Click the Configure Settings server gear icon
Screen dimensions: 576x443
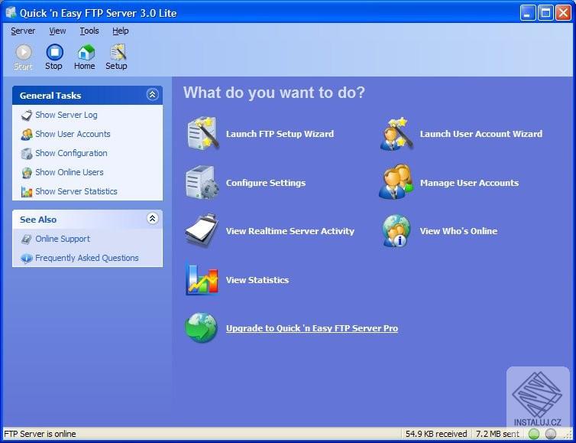click(x=202, y=183)
